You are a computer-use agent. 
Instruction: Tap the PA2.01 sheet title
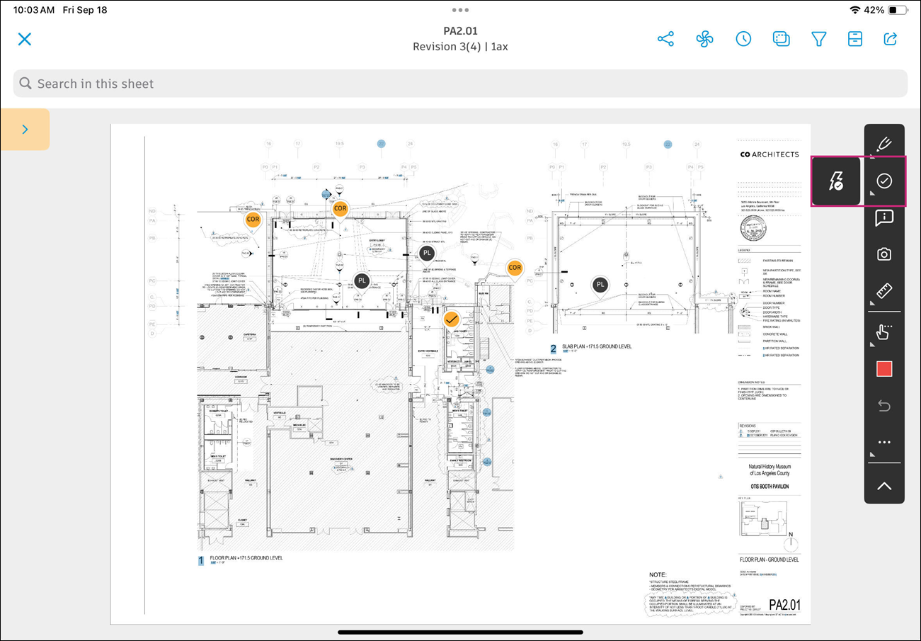(x=460, y=30)
